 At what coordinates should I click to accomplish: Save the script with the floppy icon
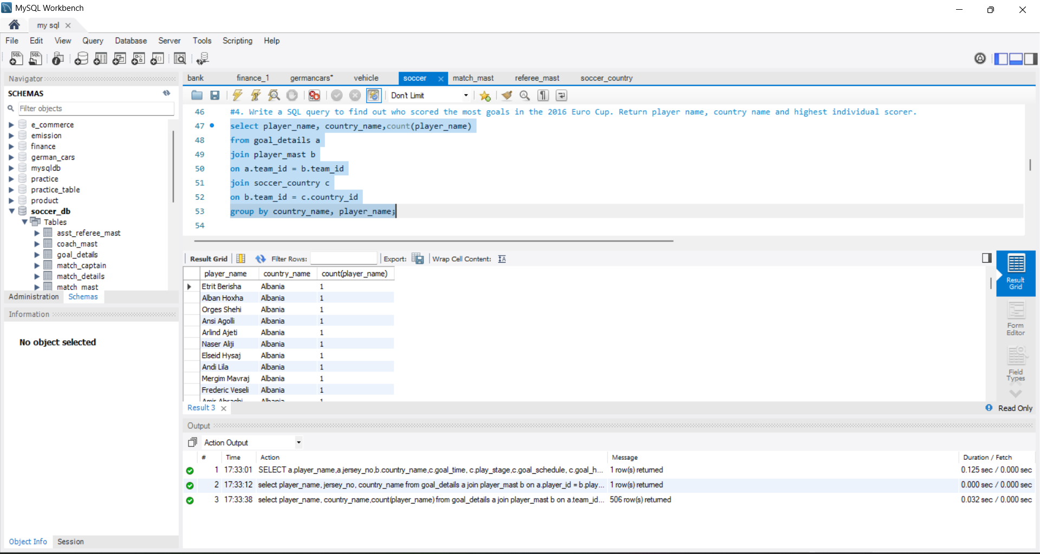(x=215, y=95)
